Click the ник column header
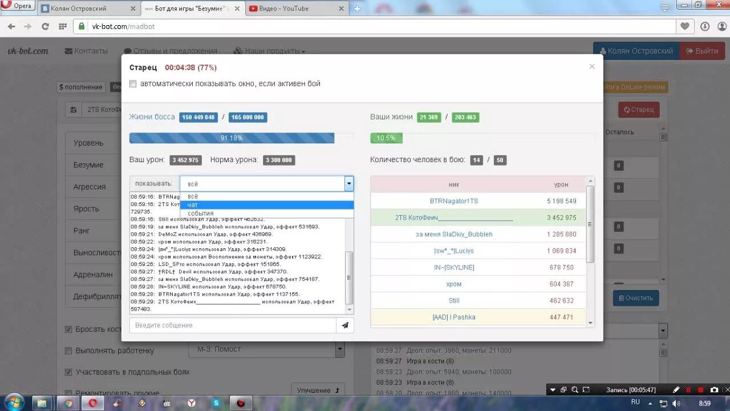This screenshot has width=730, height=411. pos(454,184)
